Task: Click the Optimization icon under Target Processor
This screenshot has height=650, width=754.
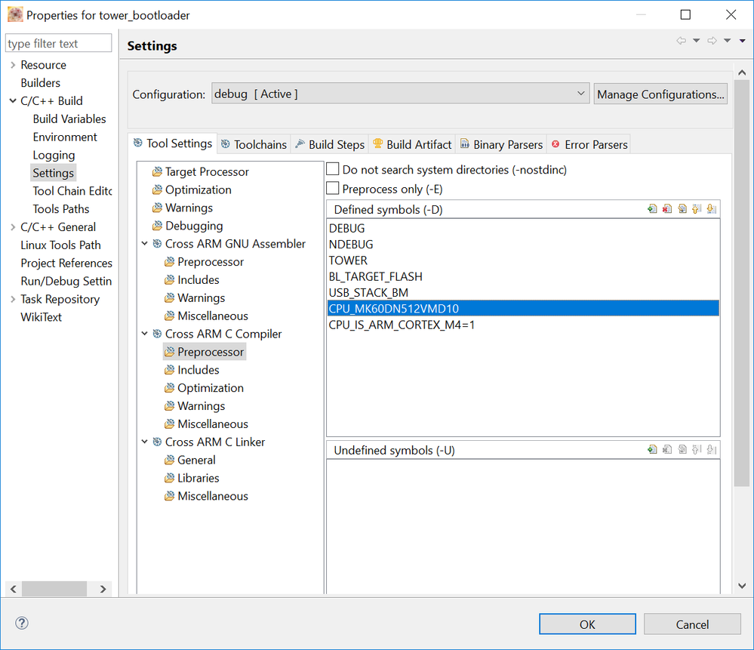Action: (x=157, y=189)
